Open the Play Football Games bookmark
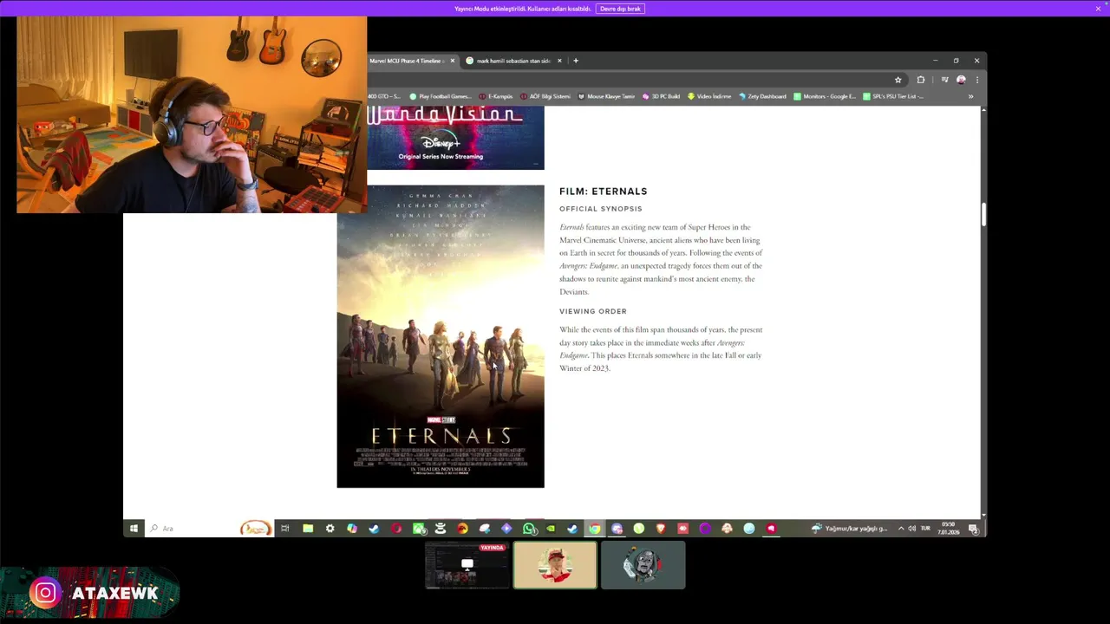The image size is (1110, 624). point(440,96)
